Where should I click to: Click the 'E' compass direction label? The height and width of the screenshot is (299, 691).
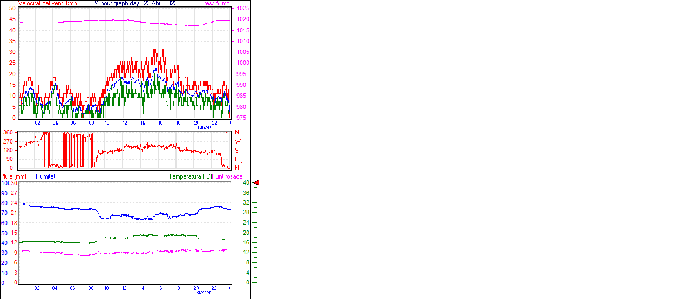[236, 159]
